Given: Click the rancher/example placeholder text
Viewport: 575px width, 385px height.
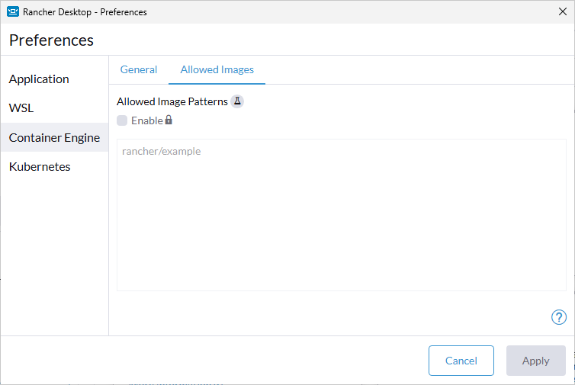Looking at the screenshot, I should [x=161, y=151].
